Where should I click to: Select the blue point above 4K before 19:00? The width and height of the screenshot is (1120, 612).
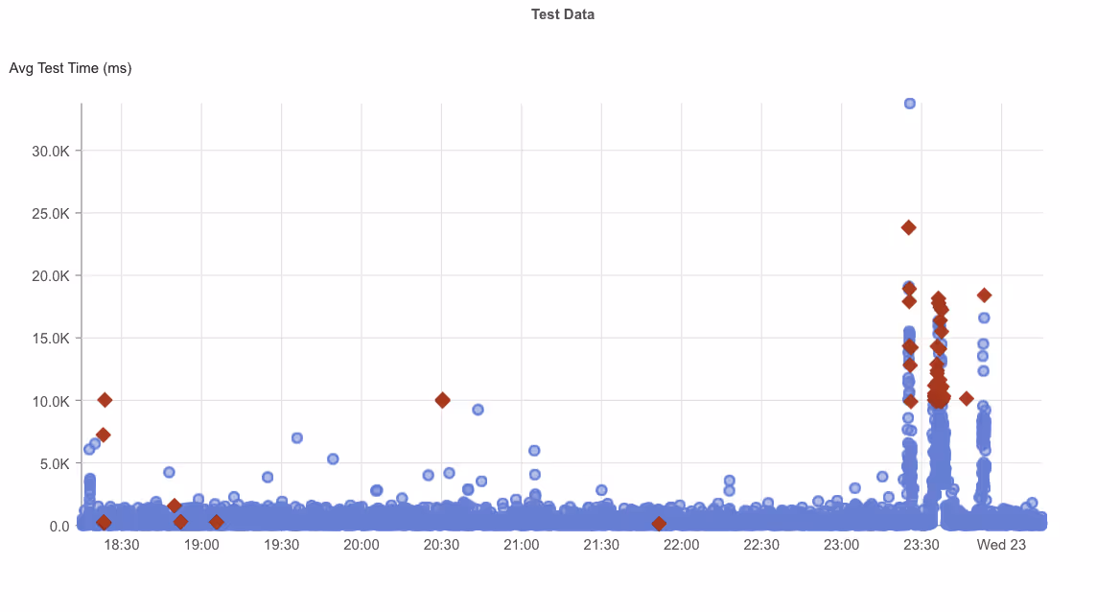click(x=170, y=472)
